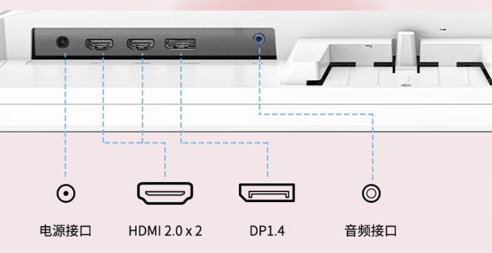The height and width of the screenshot is (253, 492).
Task: Select the second HDMI port on panel
Action: click(x=140, y=45)
